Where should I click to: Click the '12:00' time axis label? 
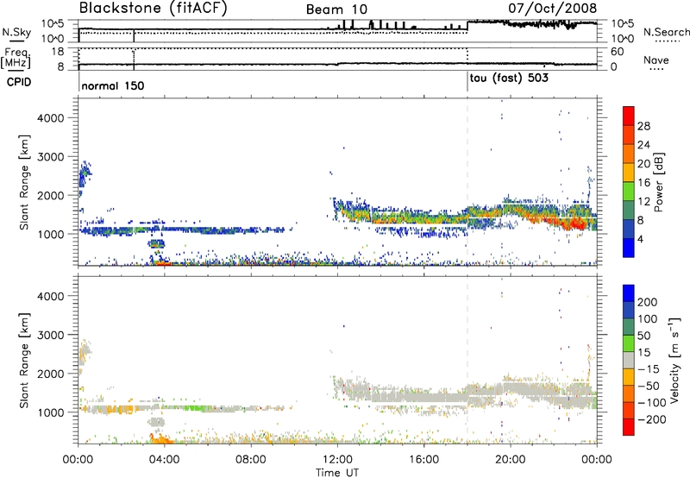[337, 460]
